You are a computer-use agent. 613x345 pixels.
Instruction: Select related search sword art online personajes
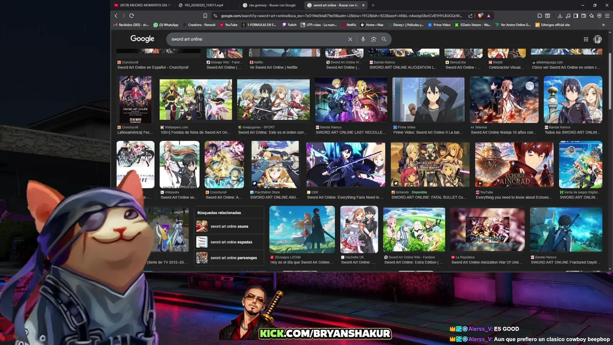point(229,258)
